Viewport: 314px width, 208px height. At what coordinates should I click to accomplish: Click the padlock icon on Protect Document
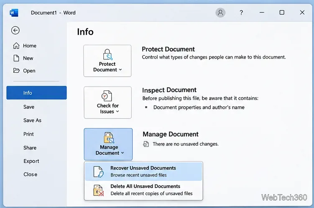pos(107,54)
